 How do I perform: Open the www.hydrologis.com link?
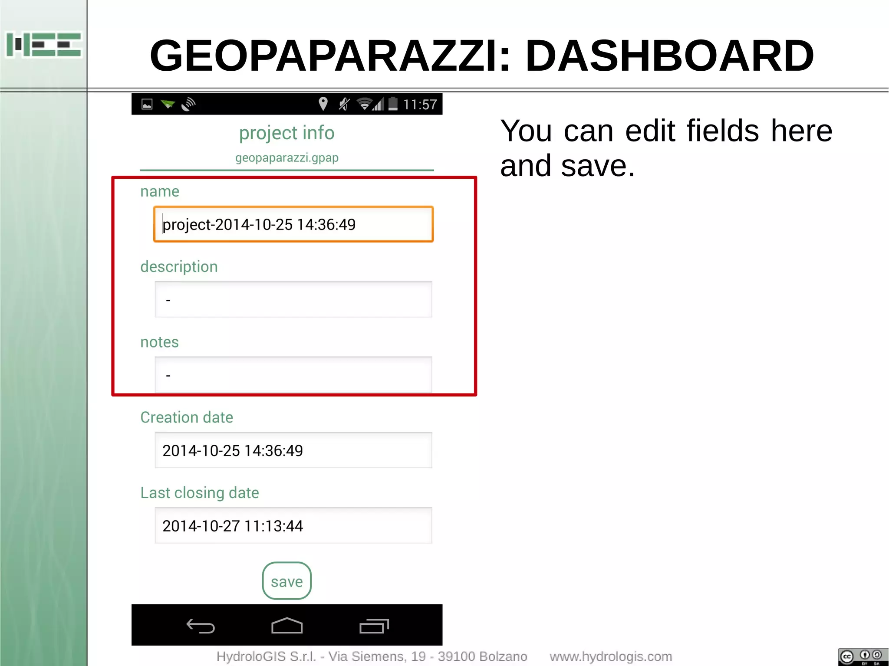[611, 656]
